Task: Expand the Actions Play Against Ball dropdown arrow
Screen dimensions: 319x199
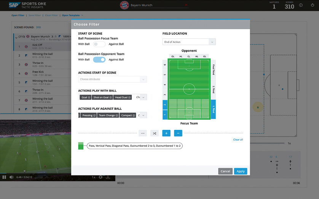Action: 143,115
